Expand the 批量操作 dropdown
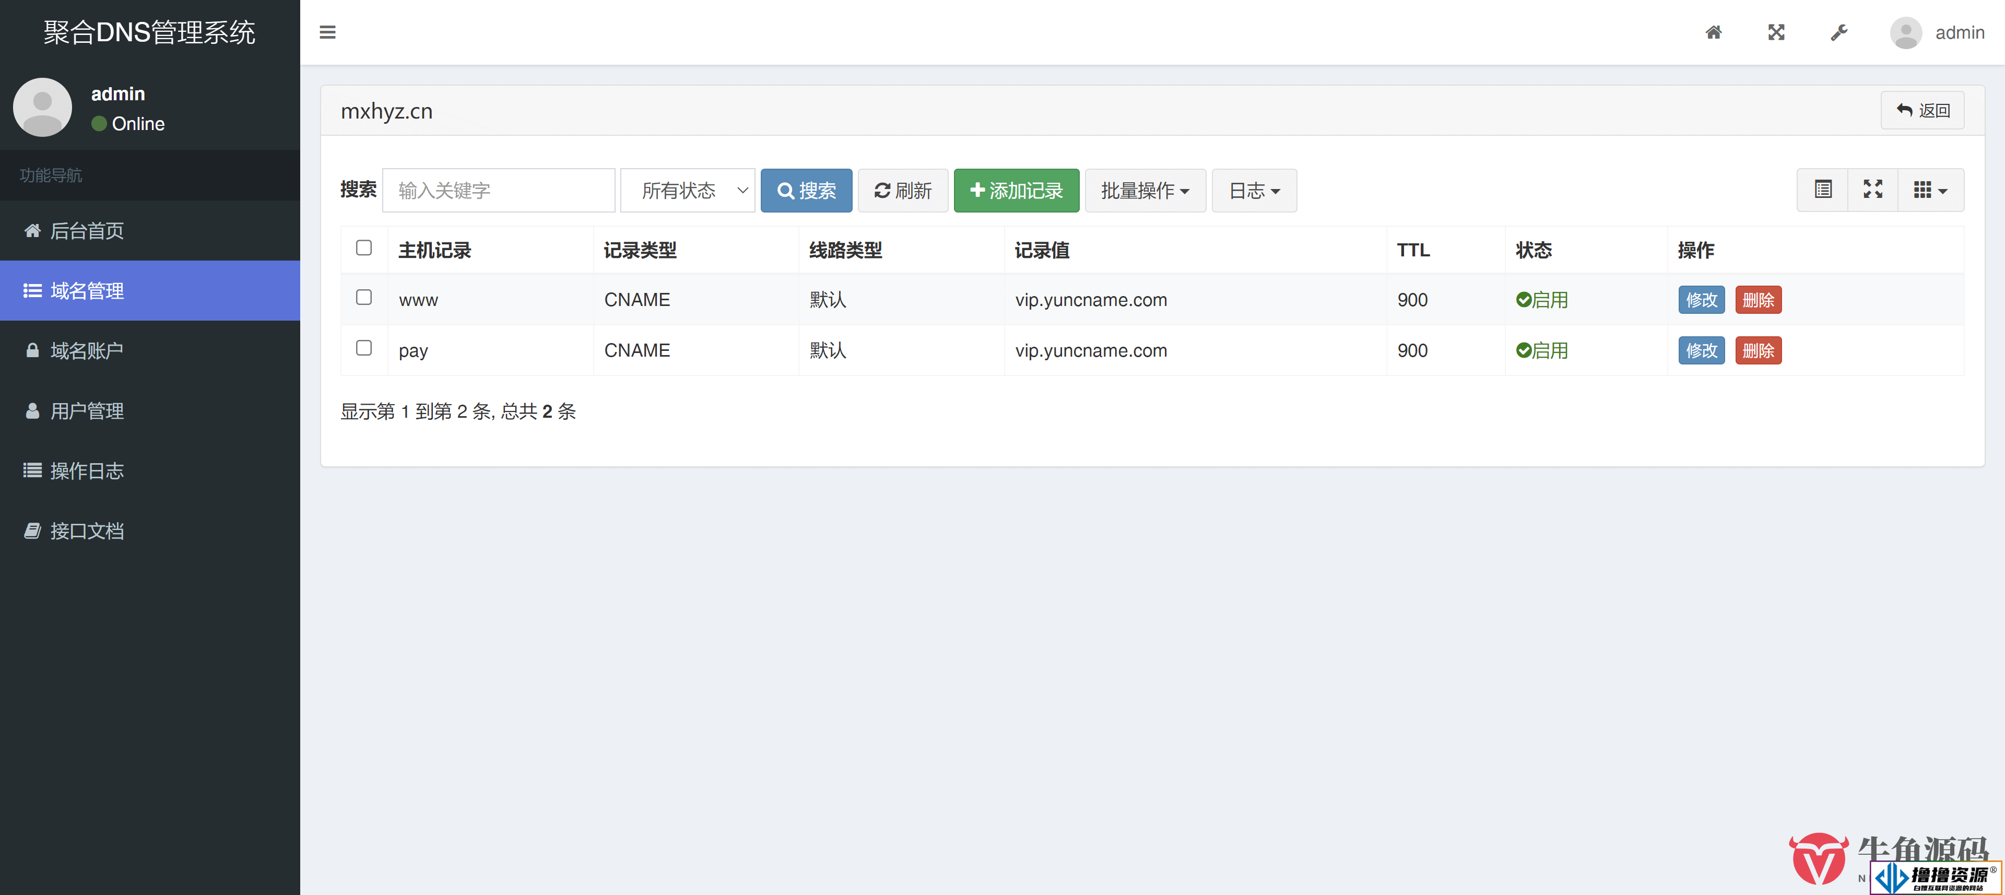 [1145, 190]
